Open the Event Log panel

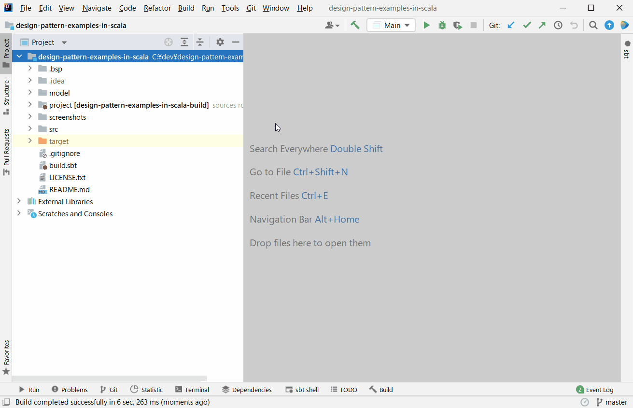click(595, 390)
